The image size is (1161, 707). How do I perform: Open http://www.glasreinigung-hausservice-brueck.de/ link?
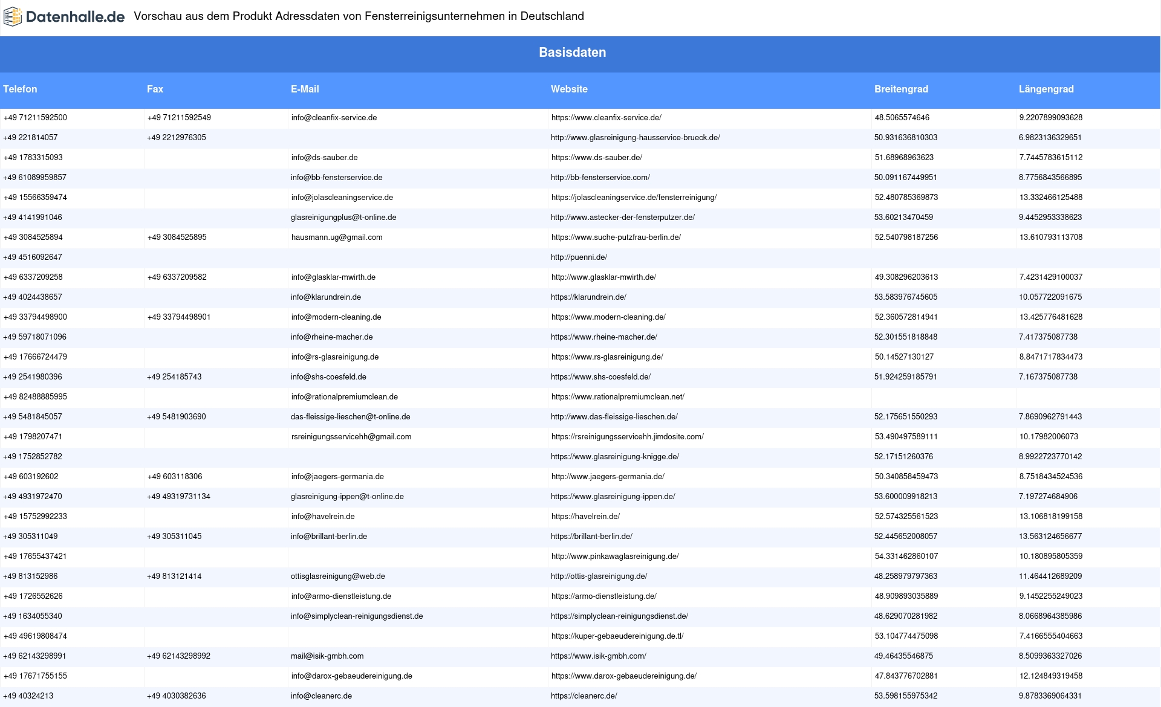pos(636,138)
